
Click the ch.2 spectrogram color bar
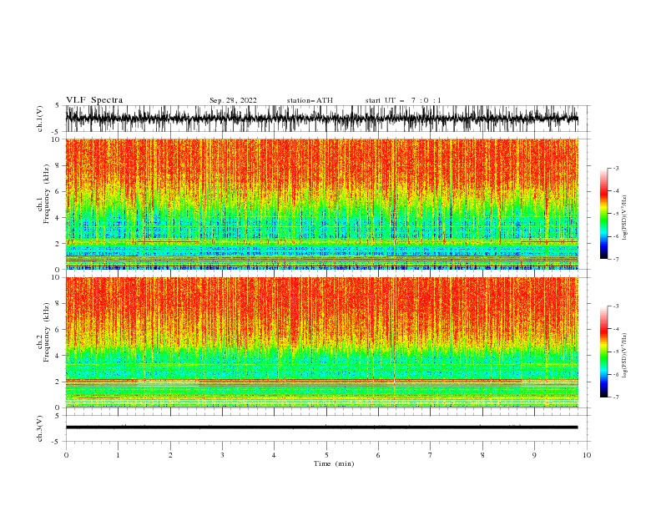click(x=603, y=352)
